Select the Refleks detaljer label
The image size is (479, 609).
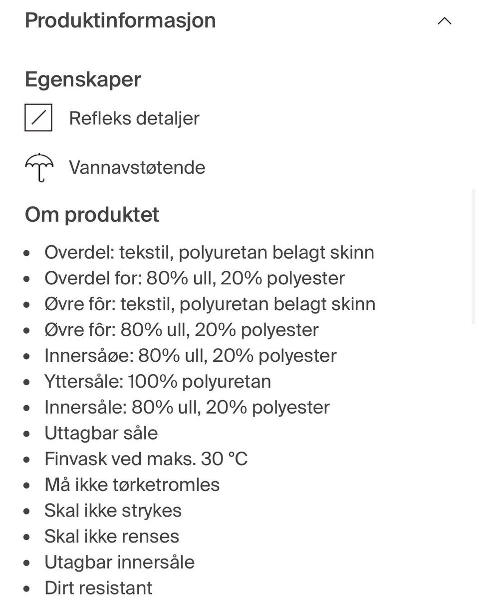(134, 118)
